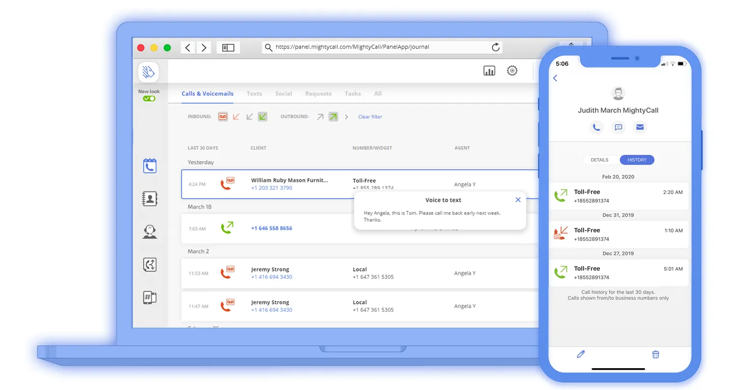Switch to the Texts tab
Screen dimensions: 746x390
pyautogui.click(x=254, y=93)
